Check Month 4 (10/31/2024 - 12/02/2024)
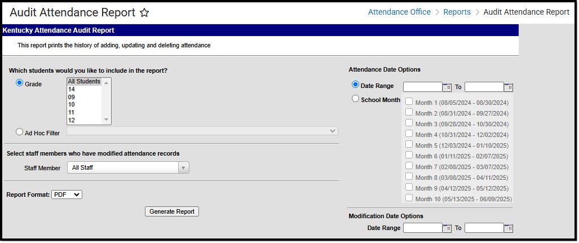The image size is (579, 243). [409, 134]
